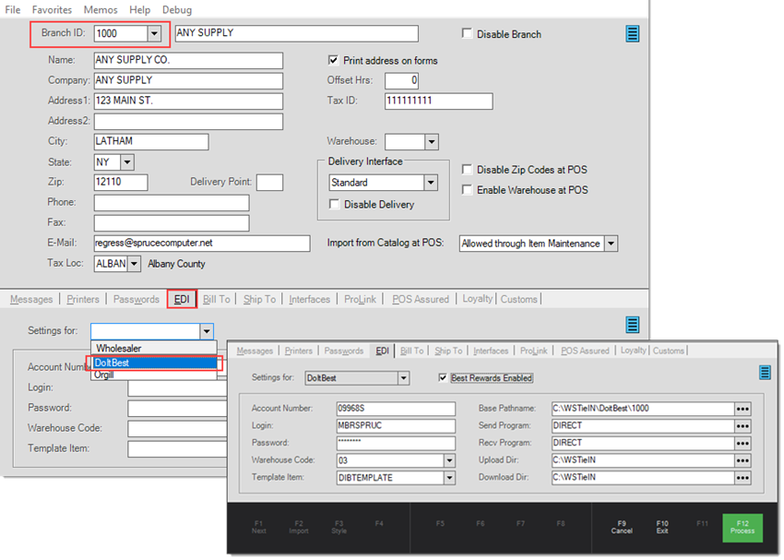Click the E-Mail input field
Screen dimensions: 784x560
coord(201,244)
